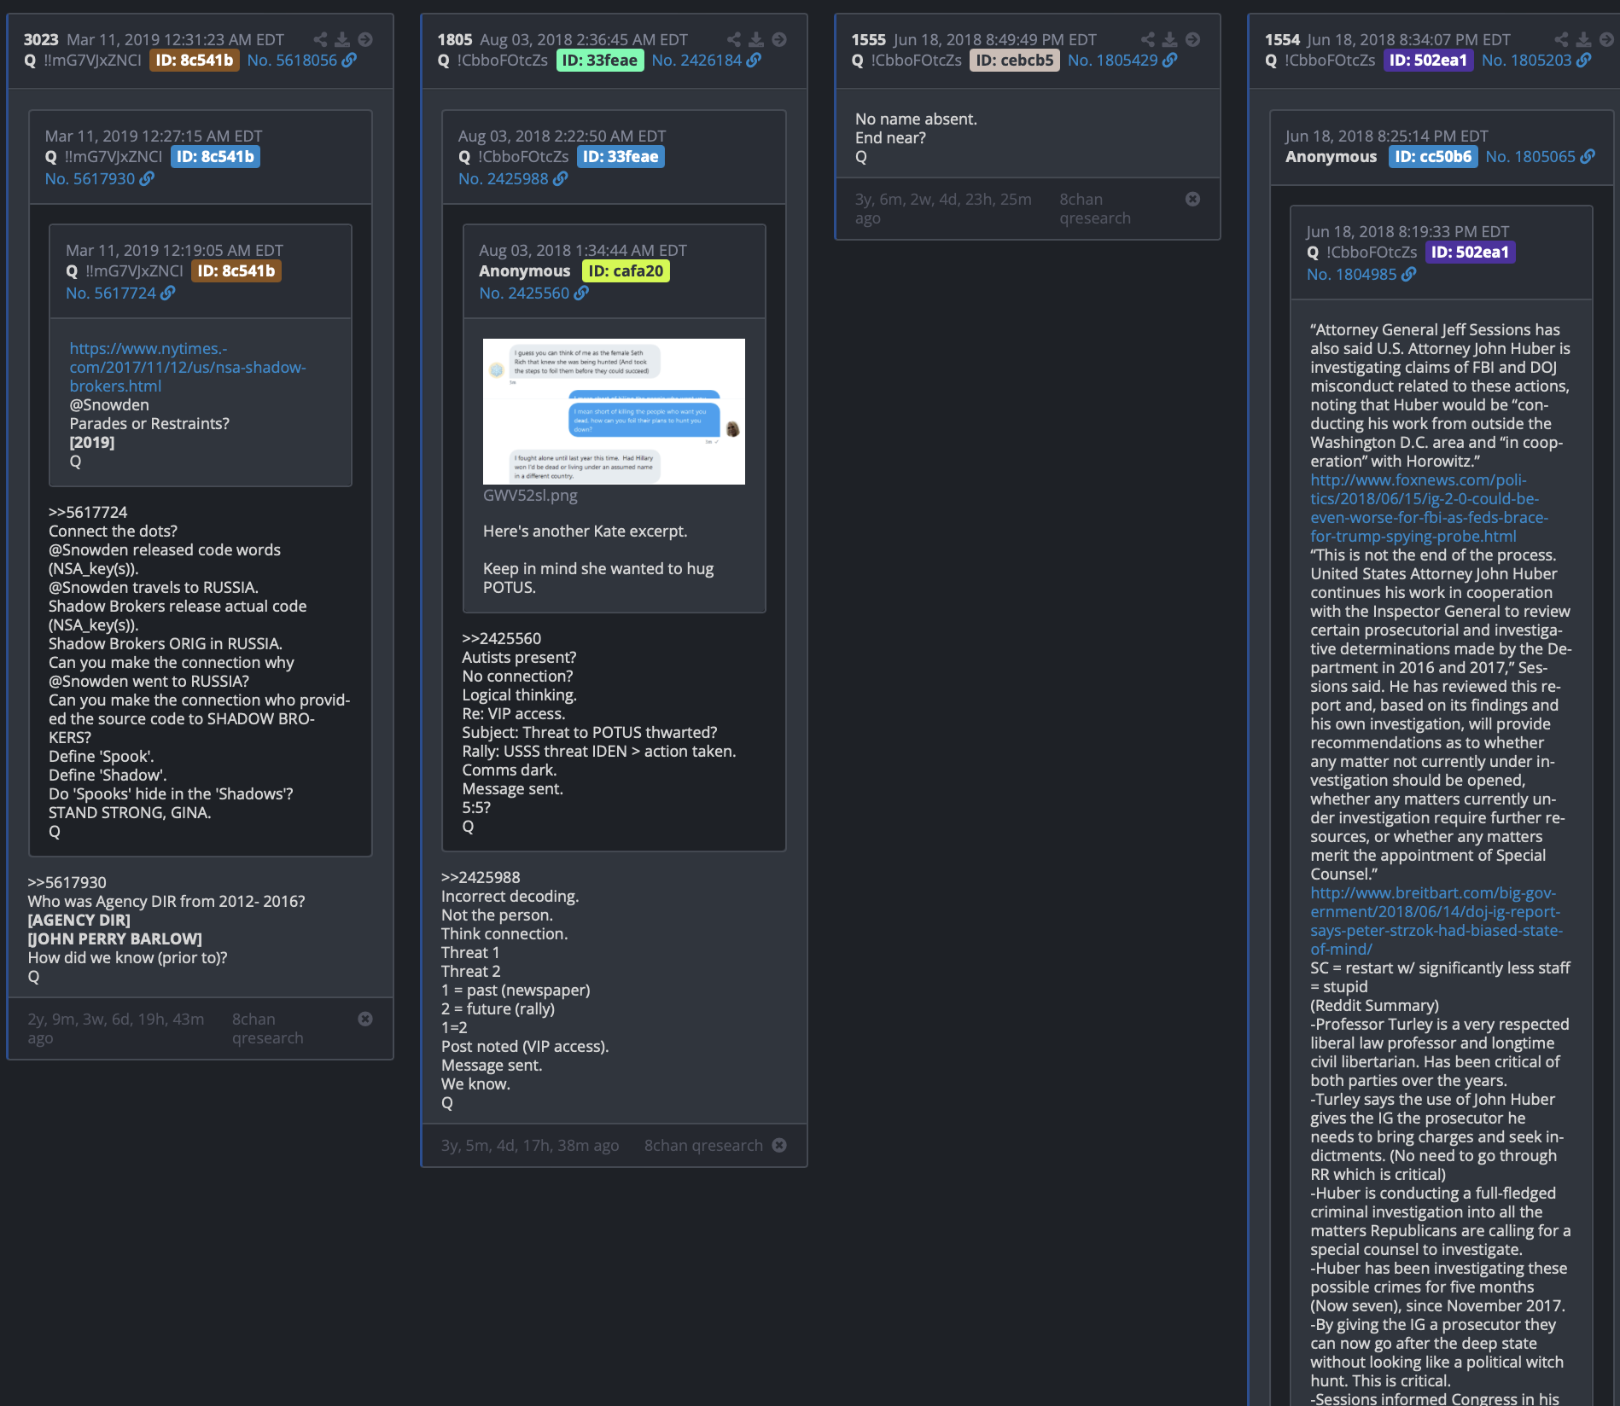Follow the >>2425988 reply reference

point(481,878)
